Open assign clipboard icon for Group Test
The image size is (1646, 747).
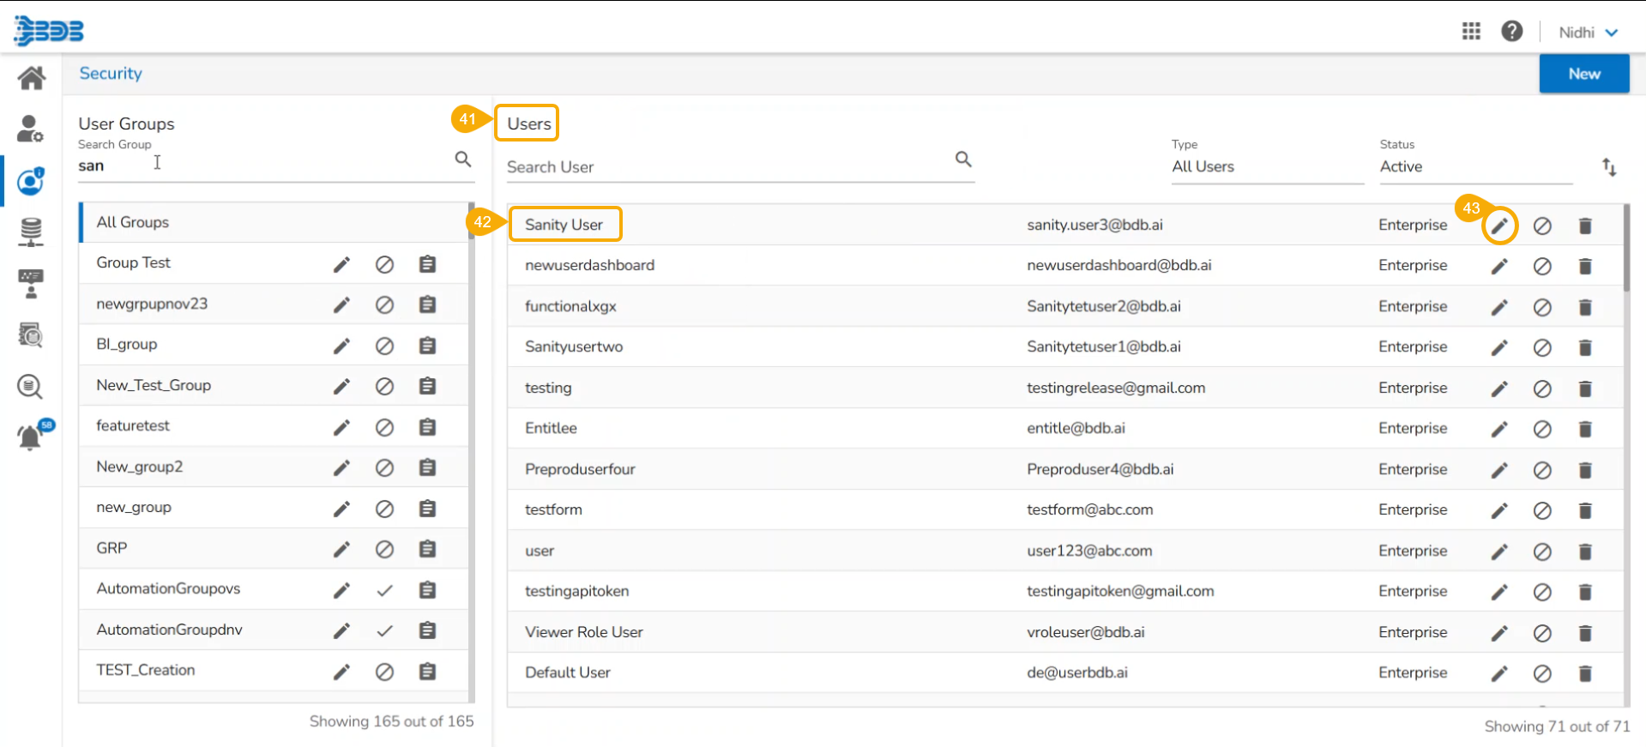427,264
